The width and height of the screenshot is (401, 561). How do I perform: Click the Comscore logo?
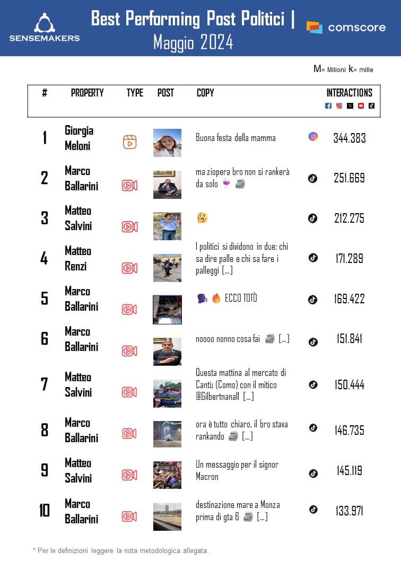[346, 27]
